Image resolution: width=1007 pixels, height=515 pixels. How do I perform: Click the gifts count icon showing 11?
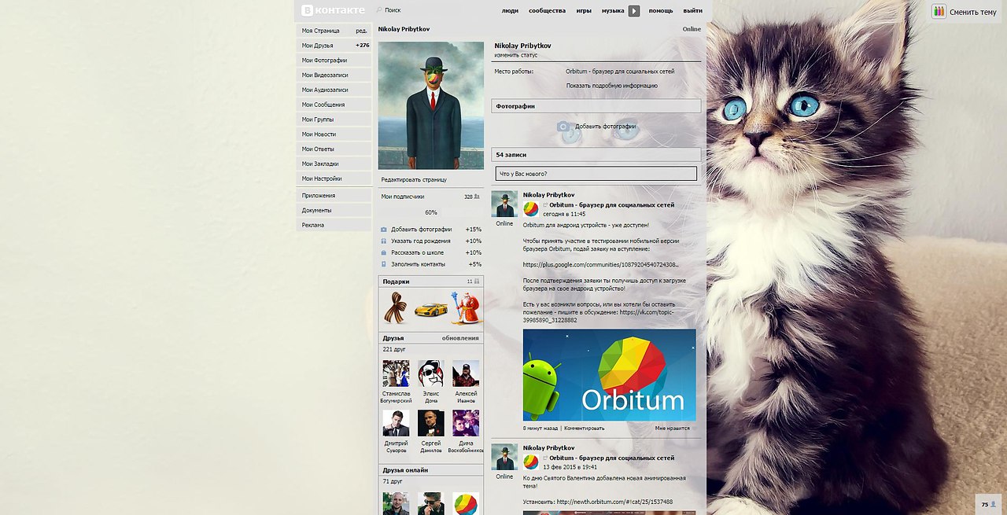pyautogui.click(x=477, y=281)
